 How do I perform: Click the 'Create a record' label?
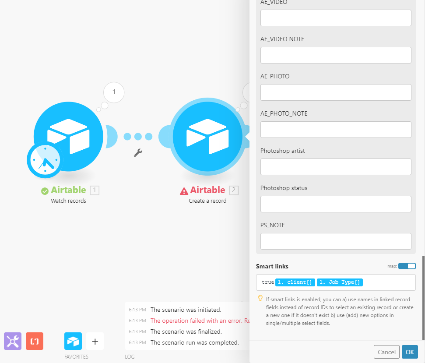tap(207, 201)
